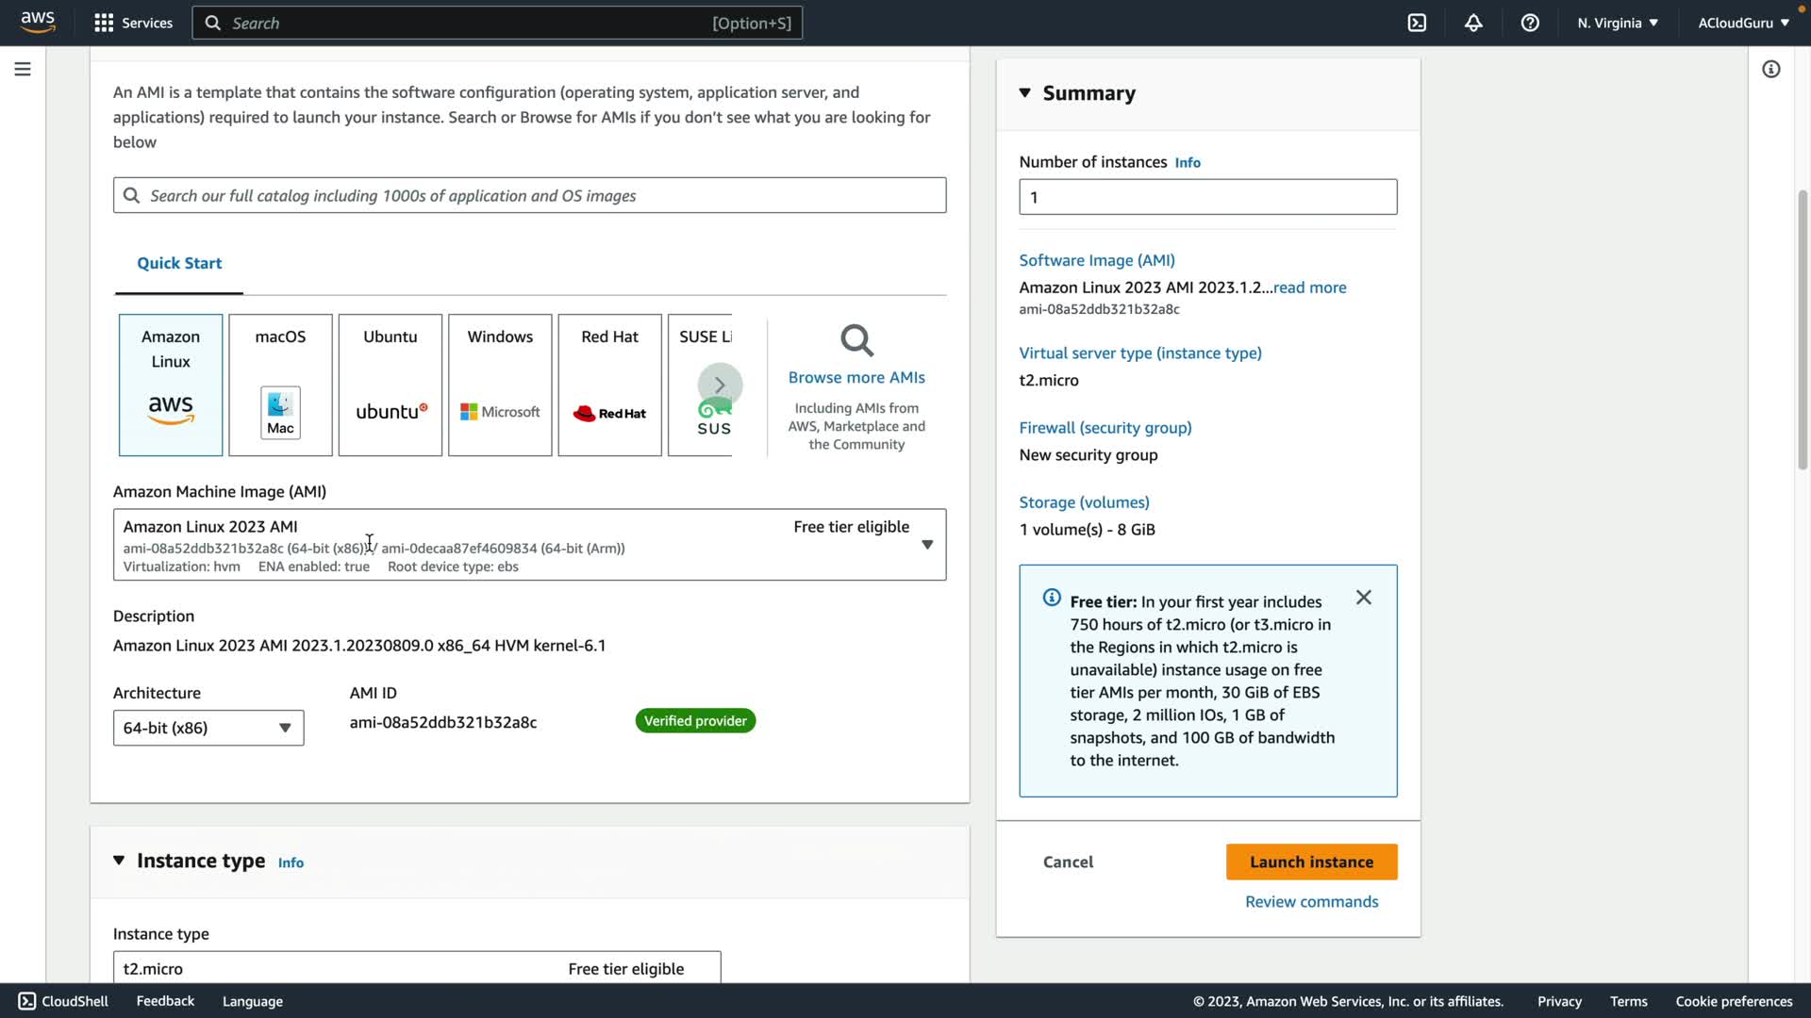Switch to the Quick Start tab

point(179,263)
